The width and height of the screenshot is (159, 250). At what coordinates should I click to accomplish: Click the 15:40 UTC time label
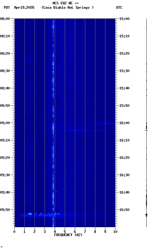click(124, 88)
